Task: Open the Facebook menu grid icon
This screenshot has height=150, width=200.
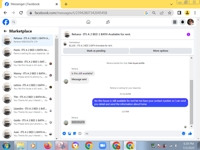Action: coord(175,22)
